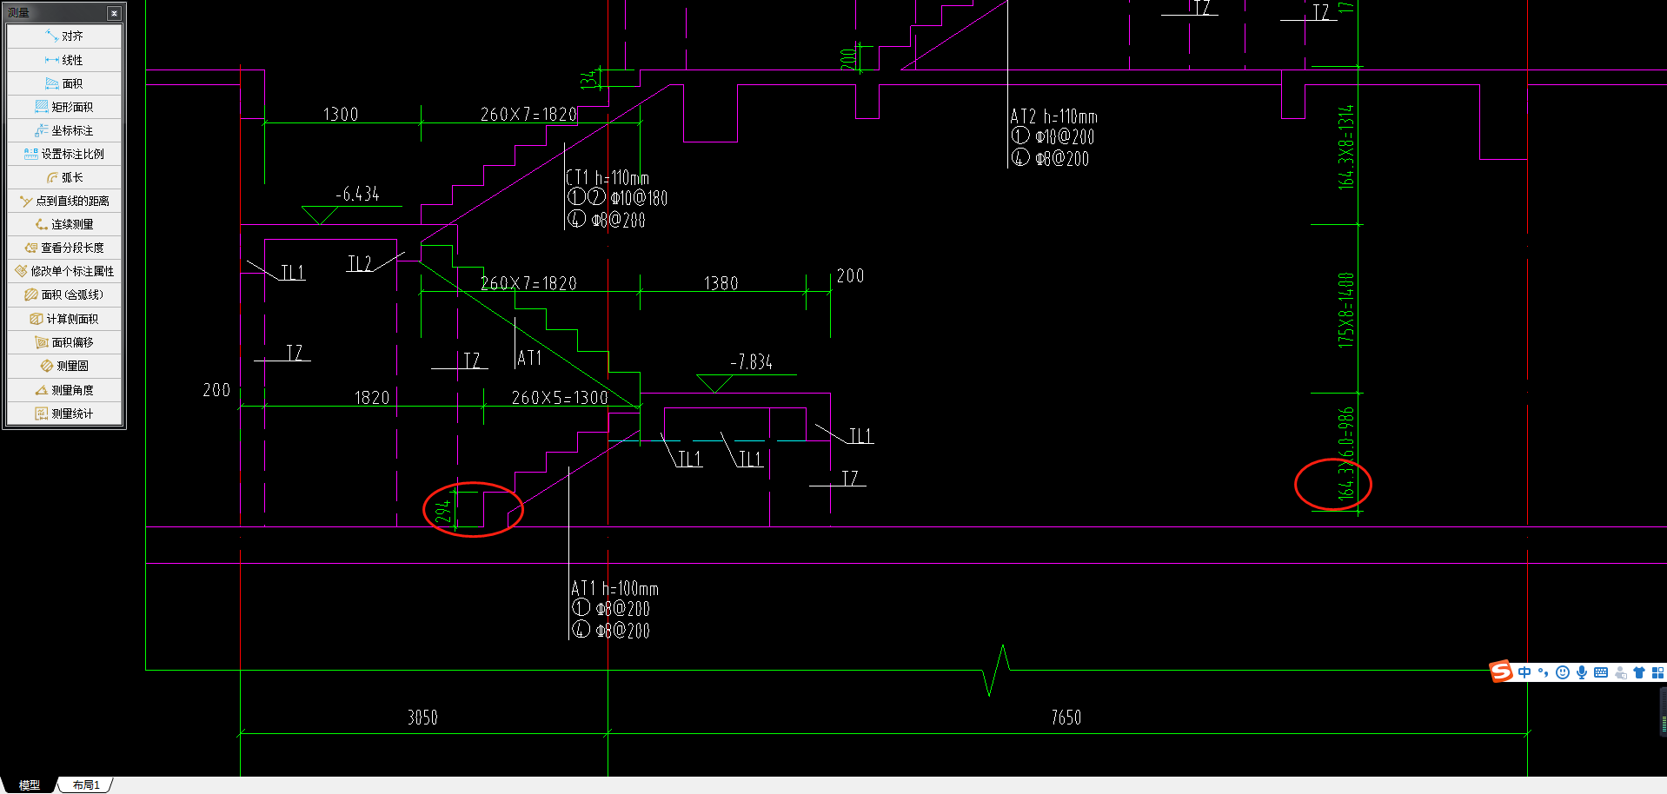Viewport: 1667px width, 794px height.
Task: Open 设置标注比例 dimension scale setting
Action: pos(64,154)
